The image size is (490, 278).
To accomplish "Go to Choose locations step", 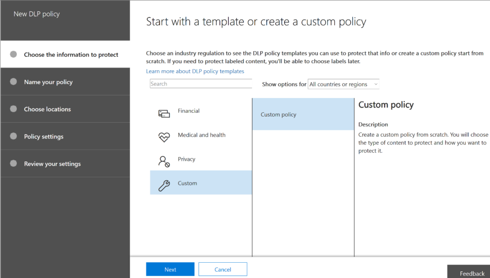I will 65,109.
